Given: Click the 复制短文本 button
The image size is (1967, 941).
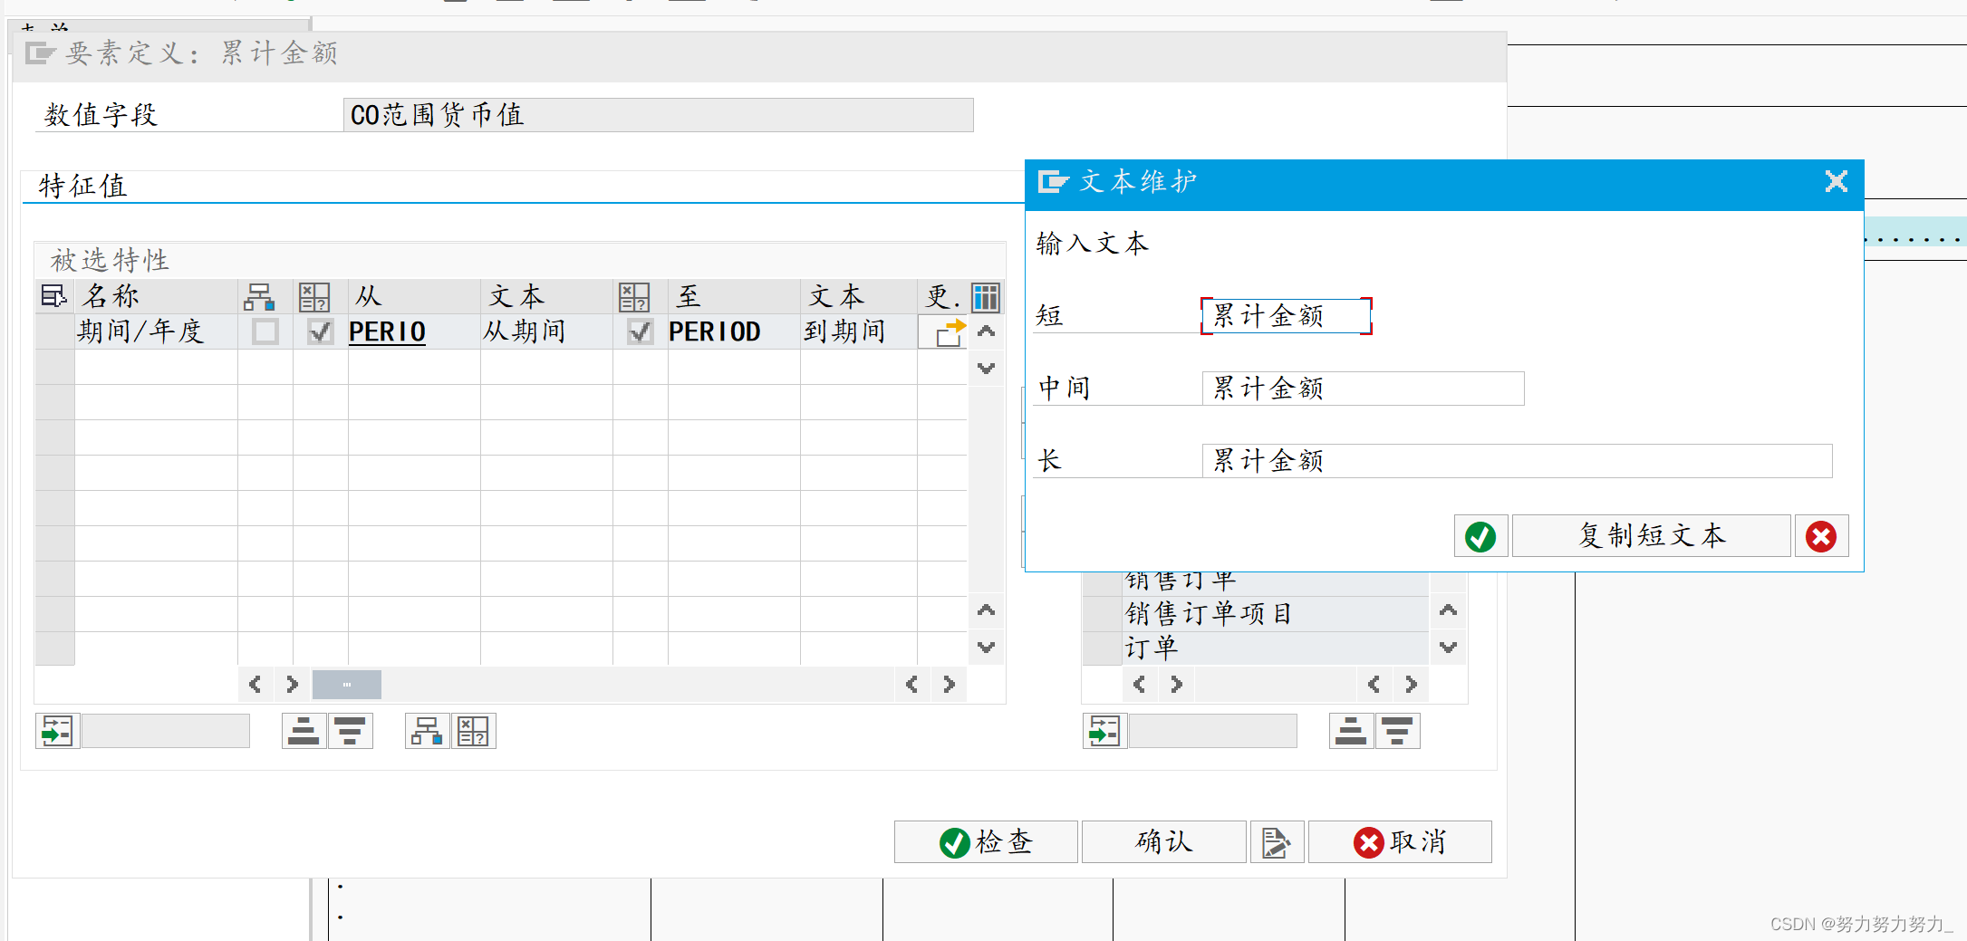Looking at the screenshot, I should pos(1651,535).
